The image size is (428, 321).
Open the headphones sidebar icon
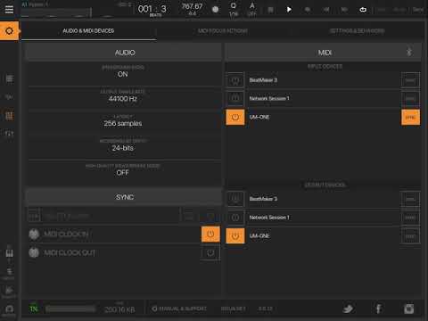pyautogui.click(x=9, y=309)
